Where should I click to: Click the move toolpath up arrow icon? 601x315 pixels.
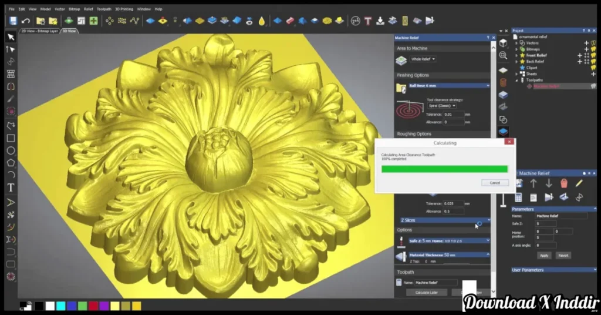pos(534,183)
